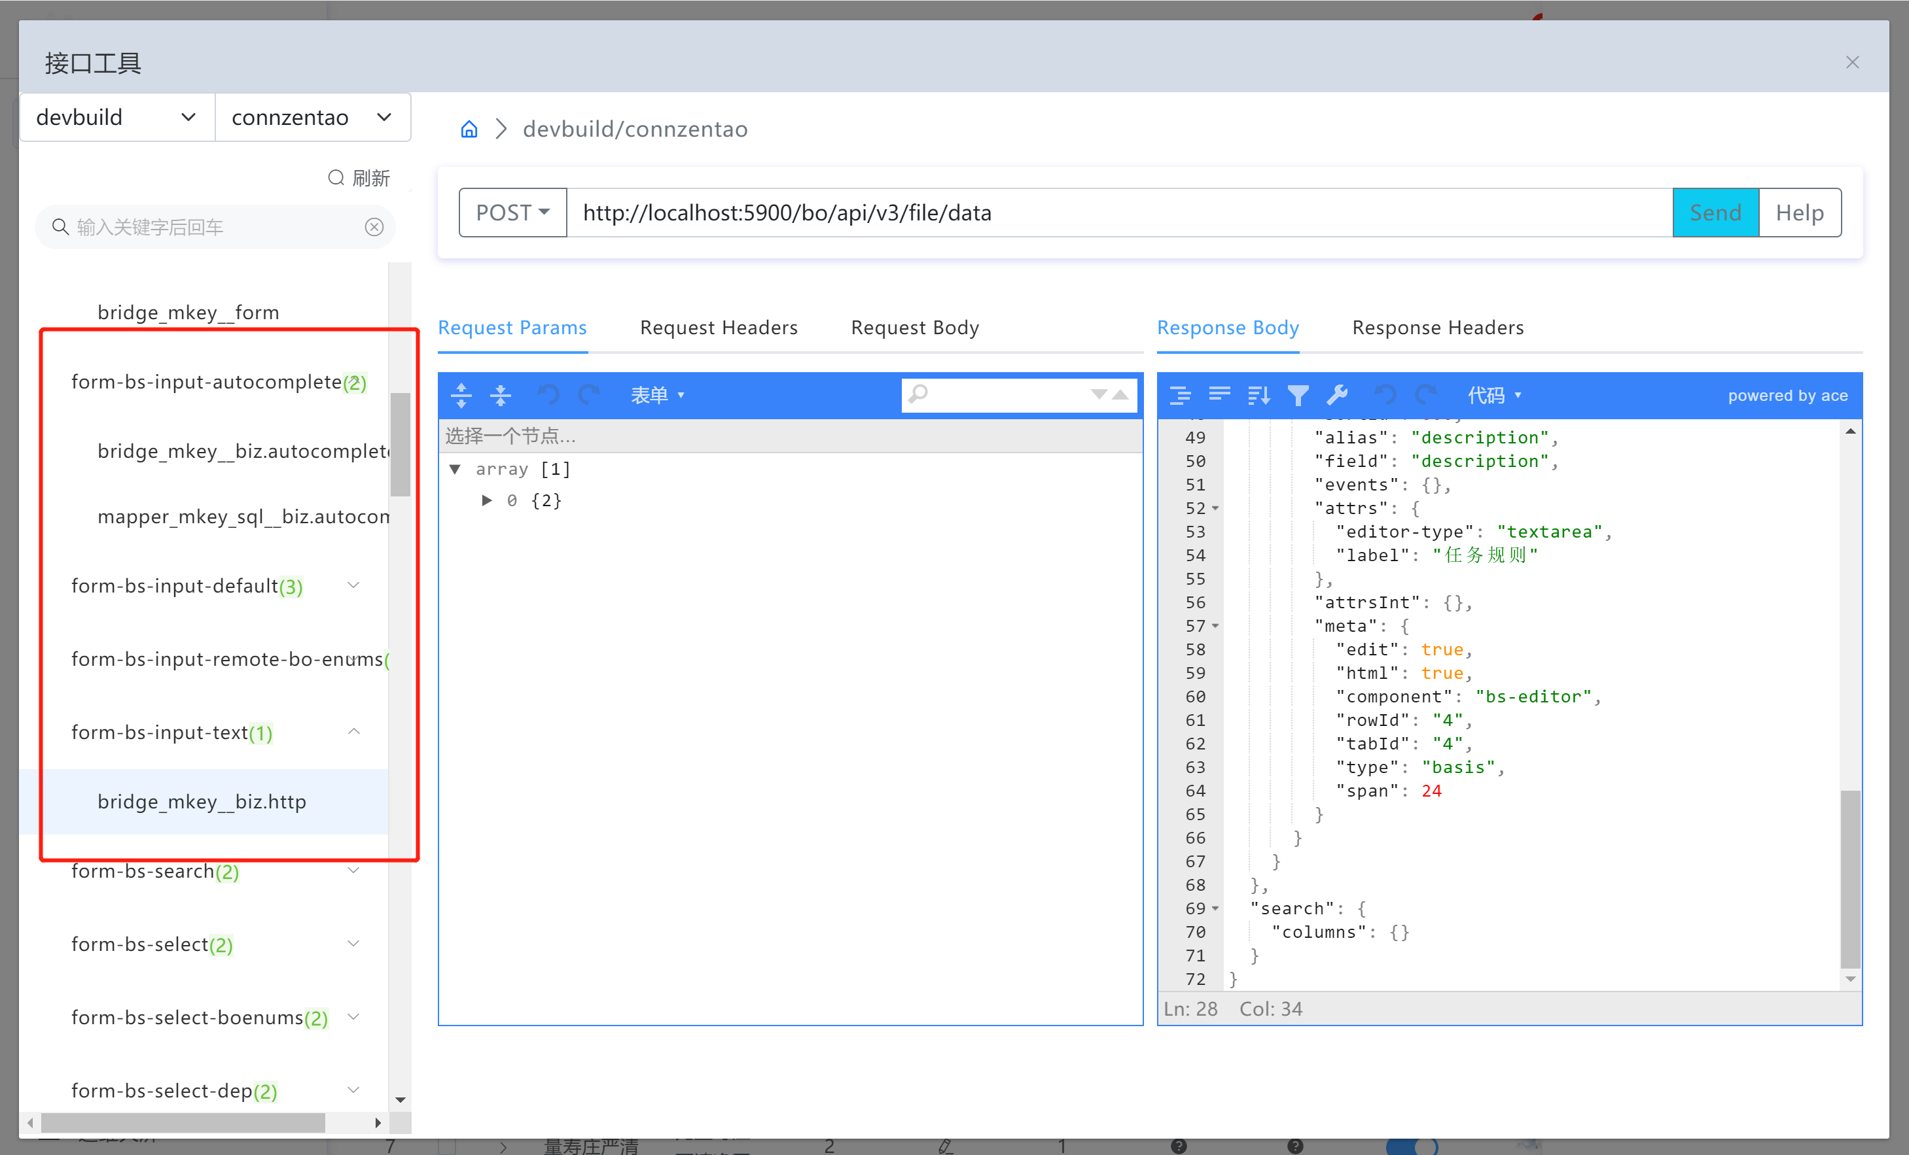Click the request URL input field
The width and height of the screenshot is (1909, 1155).
(x=1120, y=213)
